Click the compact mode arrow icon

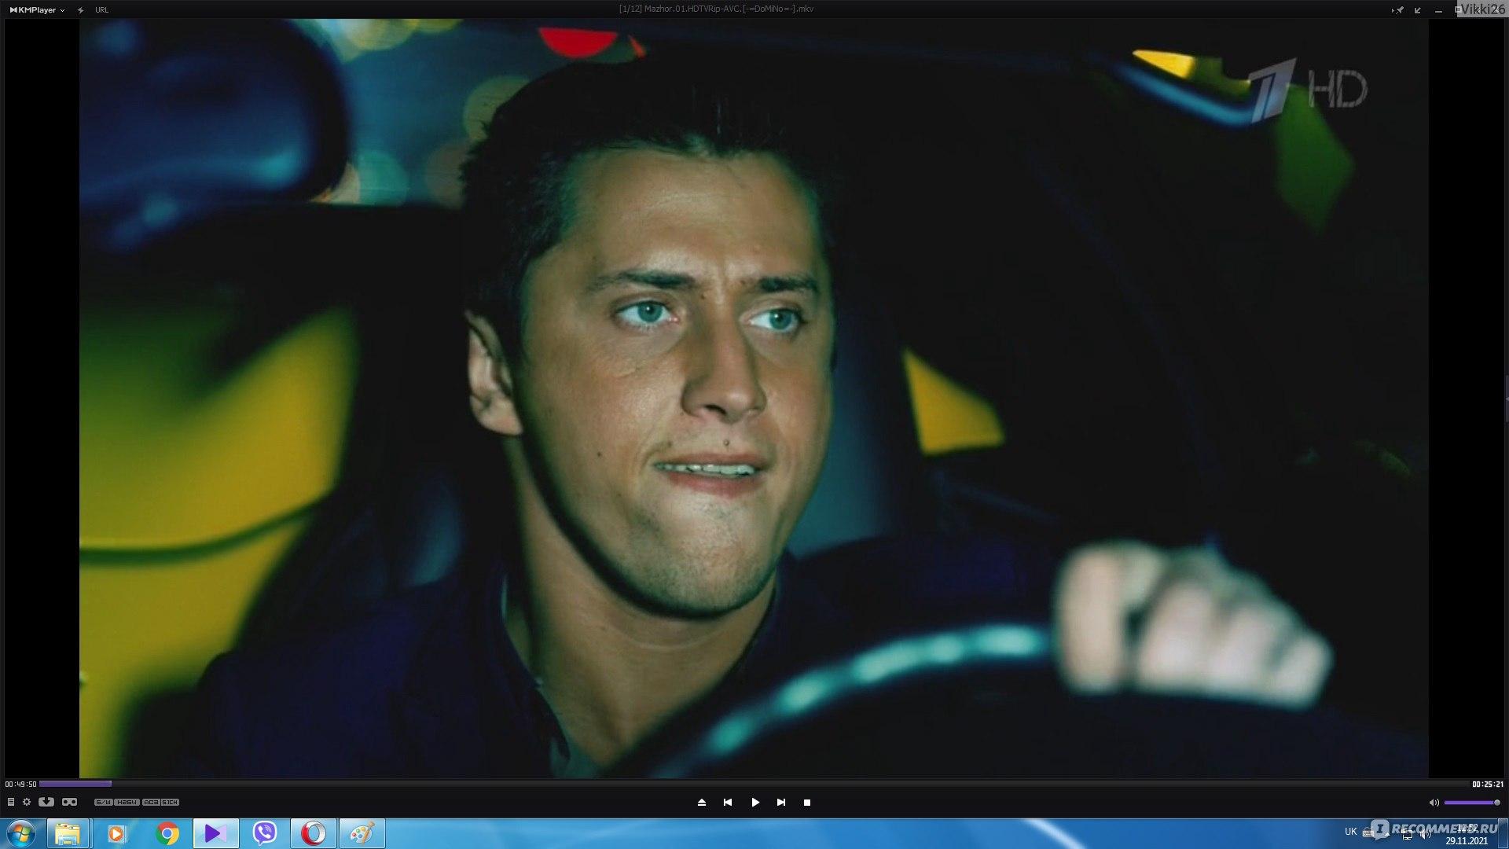tap(1418, 10)
